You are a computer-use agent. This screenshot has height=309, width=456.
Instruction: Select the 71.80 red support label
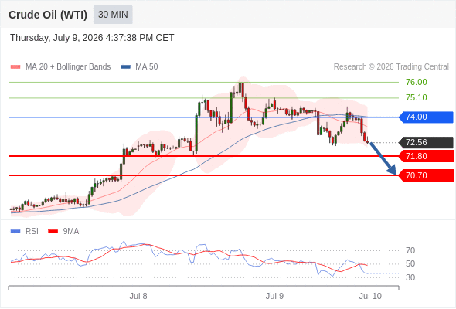click(426, 156)
